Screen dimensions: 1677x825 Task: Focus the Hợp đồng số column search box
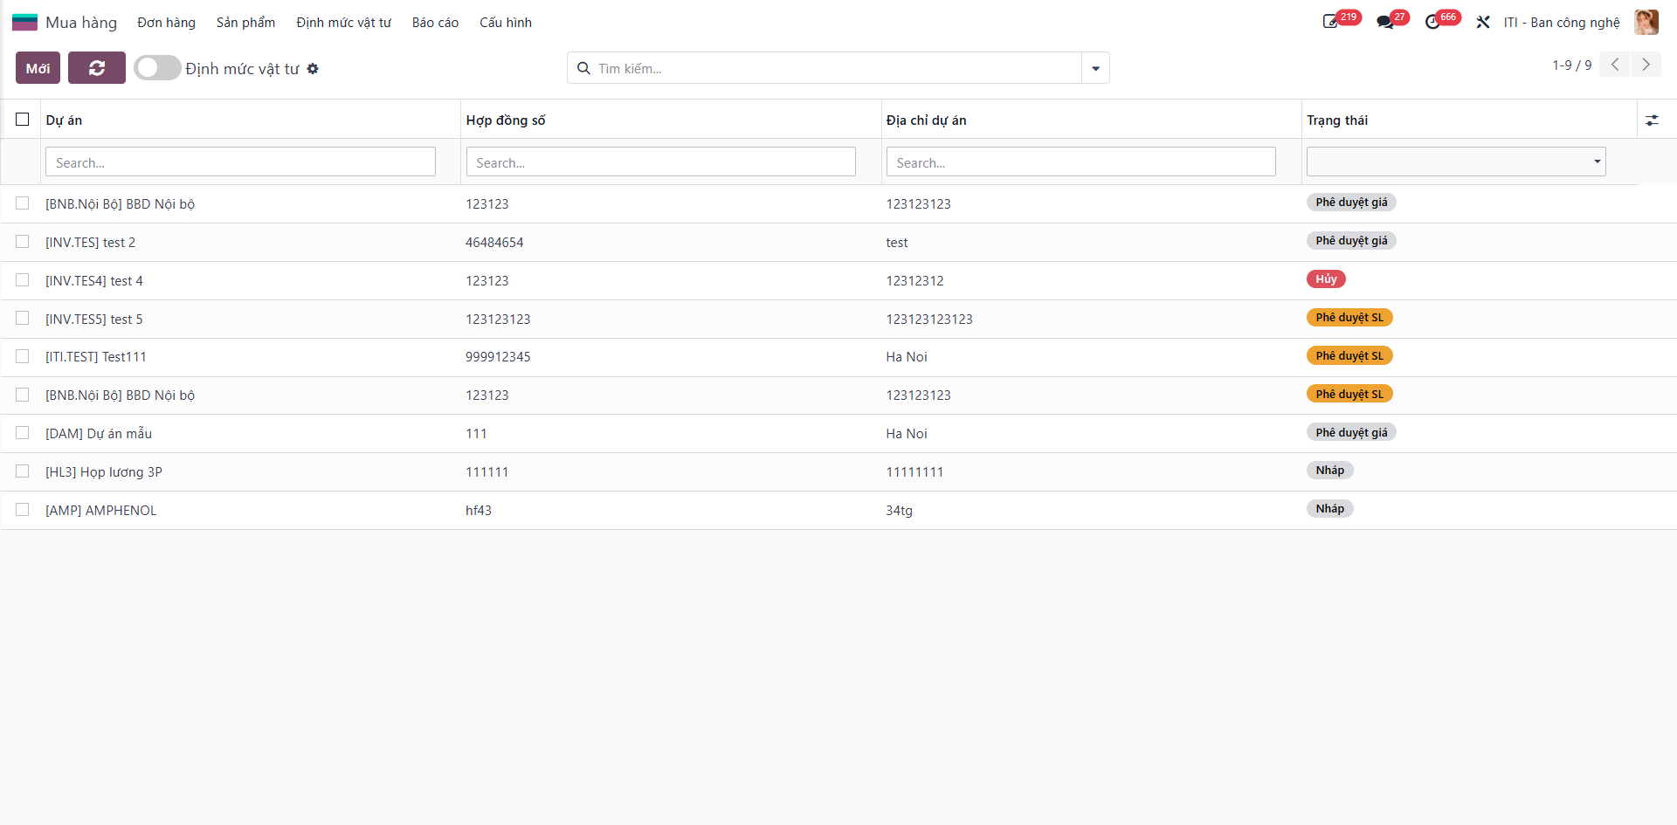coord(660,162)
